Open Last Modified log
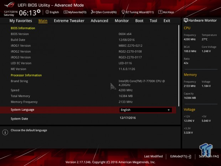 pos(153,156)
